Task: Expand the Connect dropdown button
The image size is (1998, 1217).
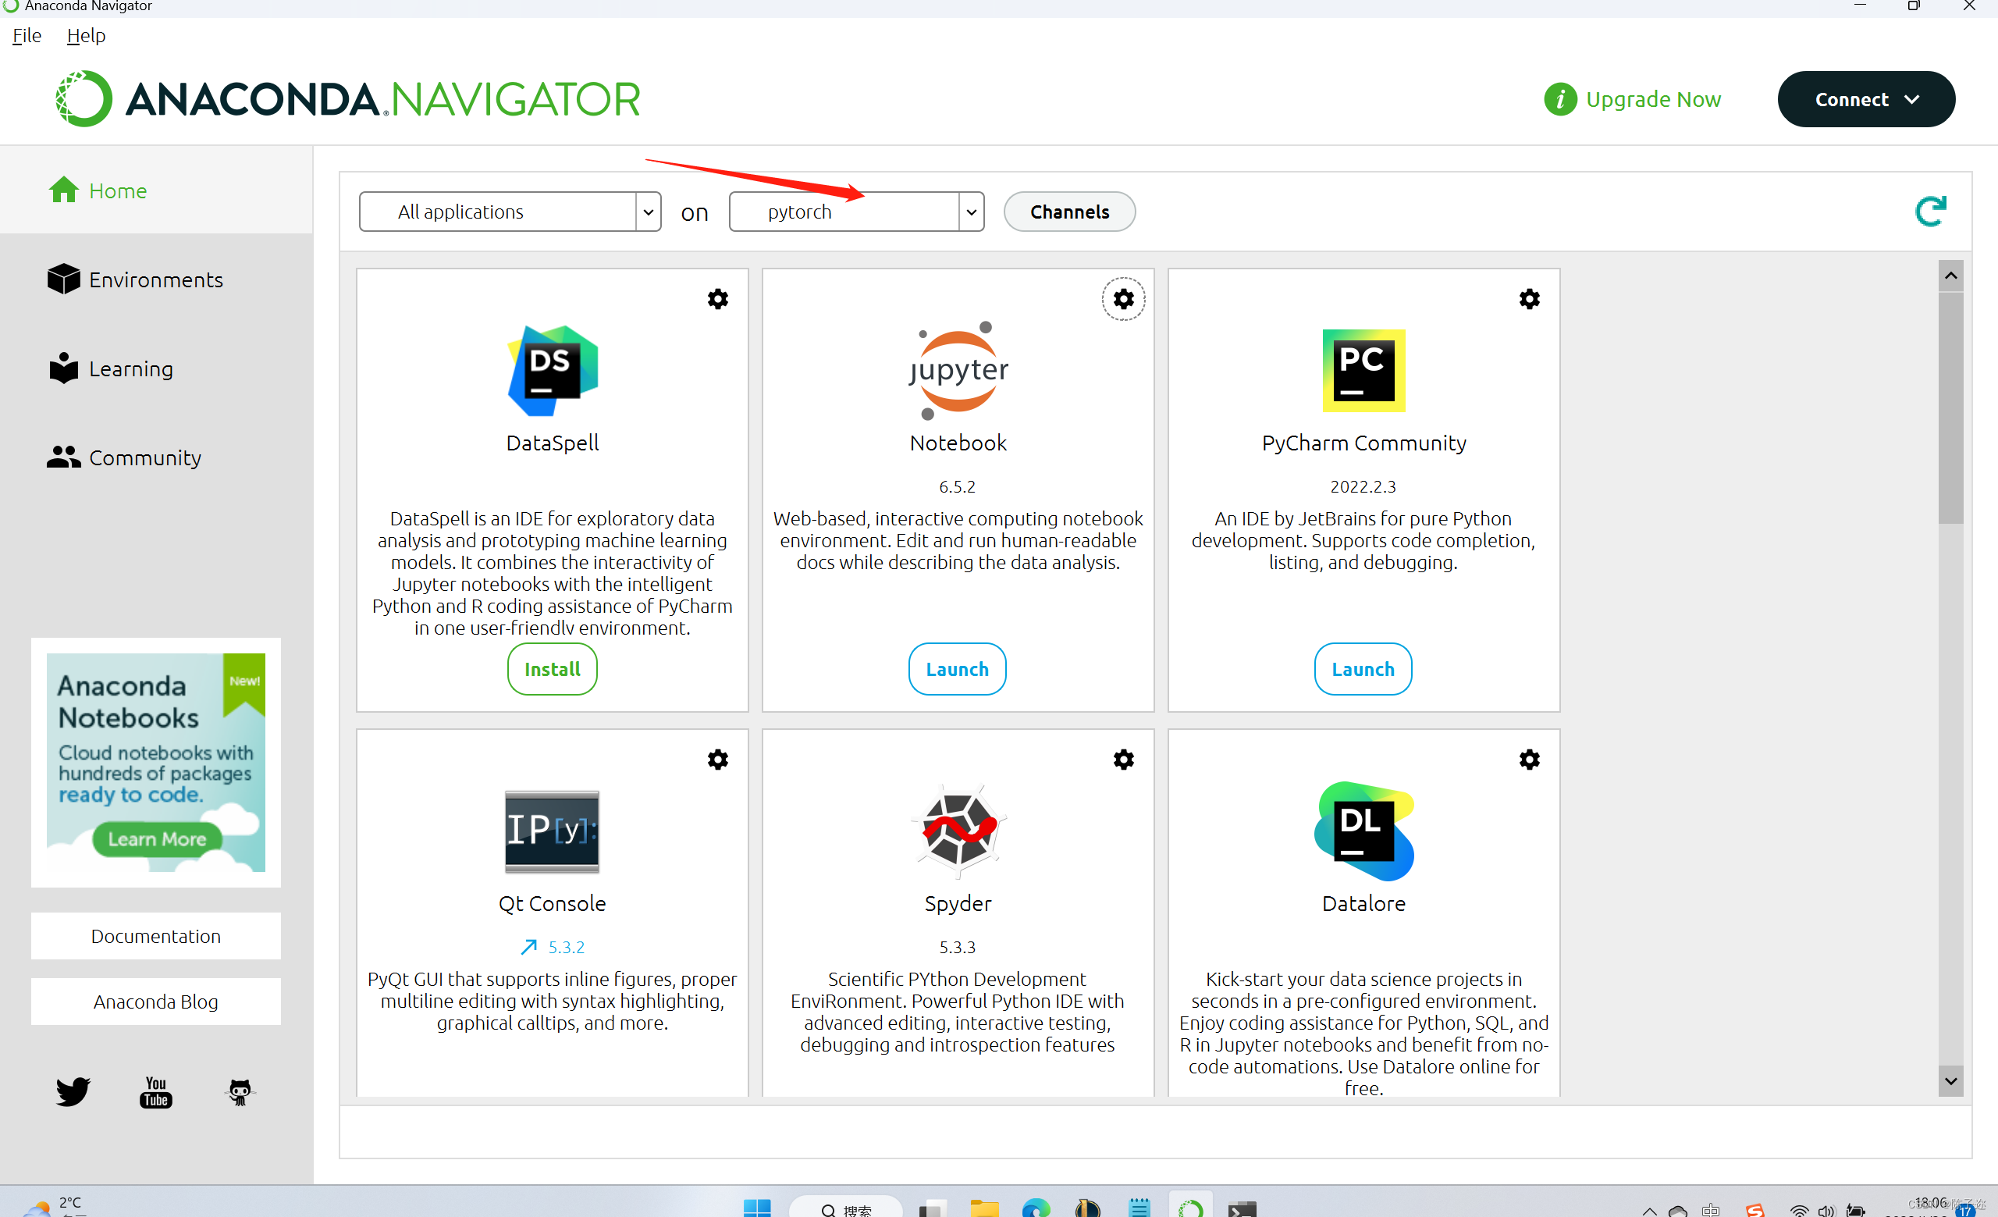Action: pos(1866,100)
